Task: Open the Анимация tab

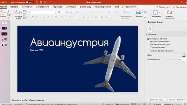Action: click(x=71, y=7)
